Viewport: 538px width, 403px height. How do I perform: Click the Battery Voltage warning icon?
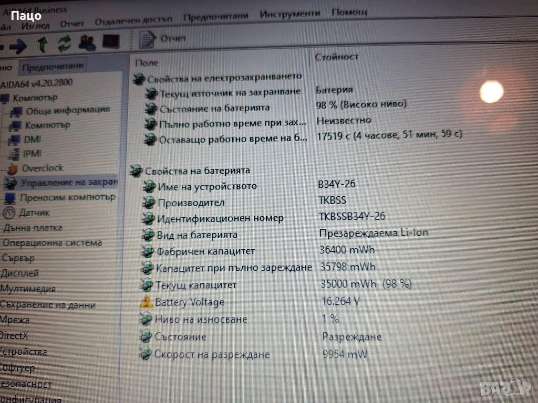pyautogui.click(x=146, y=302)
